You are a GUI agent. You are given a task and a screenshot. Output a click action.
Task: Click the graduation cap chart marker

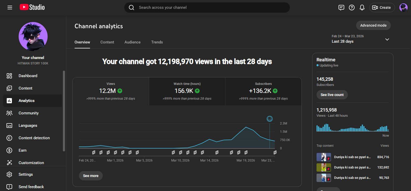pyautogui.click(x=269, y=119)
